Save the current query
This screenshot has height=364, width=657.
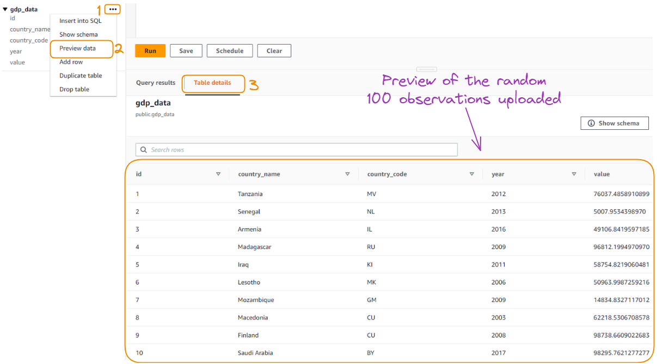(x=186, y=51)
